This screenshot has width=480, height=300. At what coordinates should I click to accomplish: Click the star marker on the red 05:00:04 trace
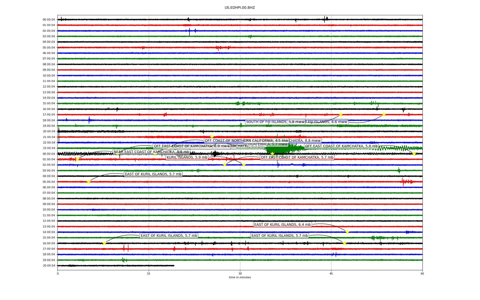pyautogui.click(x=88, y=182)
